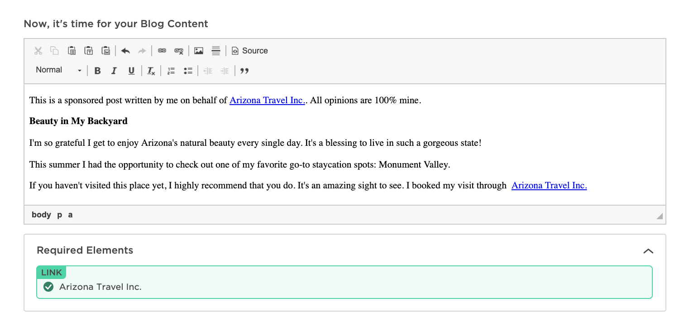The image size is (689, 327).
Task: Remove link using the Unlink icon
Action: pos(179,51)
